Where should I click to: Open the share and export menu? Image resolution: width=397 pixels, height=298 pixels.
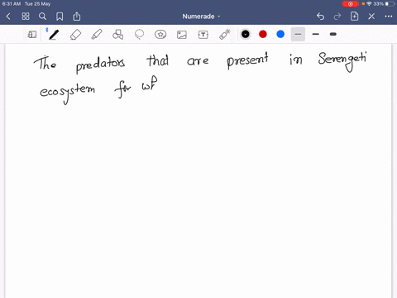(x=77, y=17)
